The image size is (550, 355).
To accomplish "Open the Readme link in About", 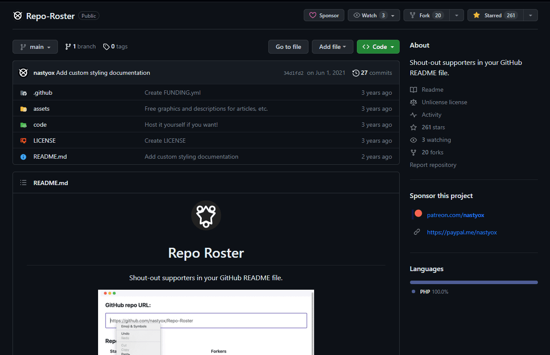I will pos(432,90).
